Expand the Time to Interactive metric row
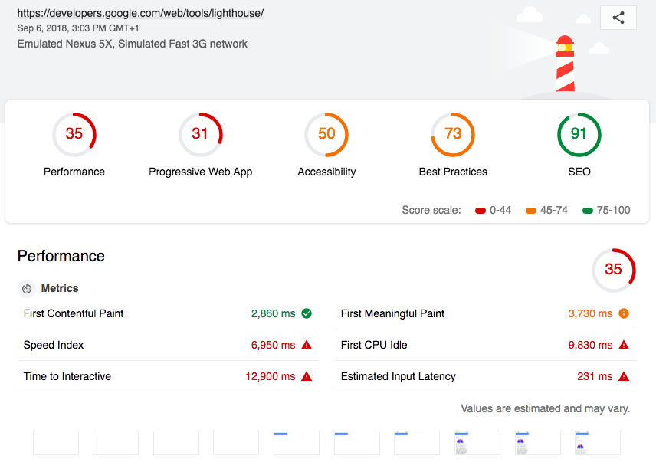This screenshot has width=656, height=472. click(x=169, y=376)
